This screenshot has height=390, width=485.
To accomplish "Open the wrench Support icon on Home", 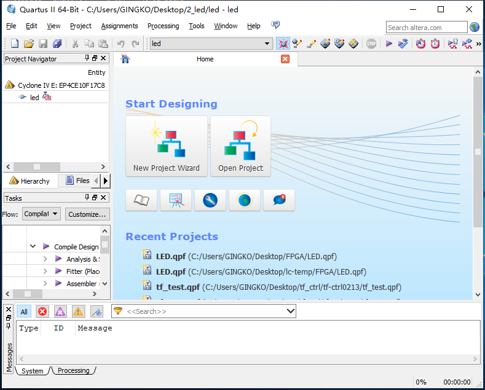I will coord(210,200).
